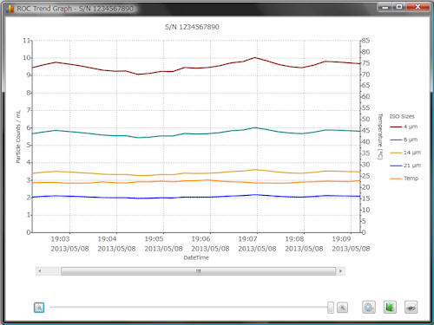Click the print graph icon
The image size is (434, 325).
[x=411, y=307]
